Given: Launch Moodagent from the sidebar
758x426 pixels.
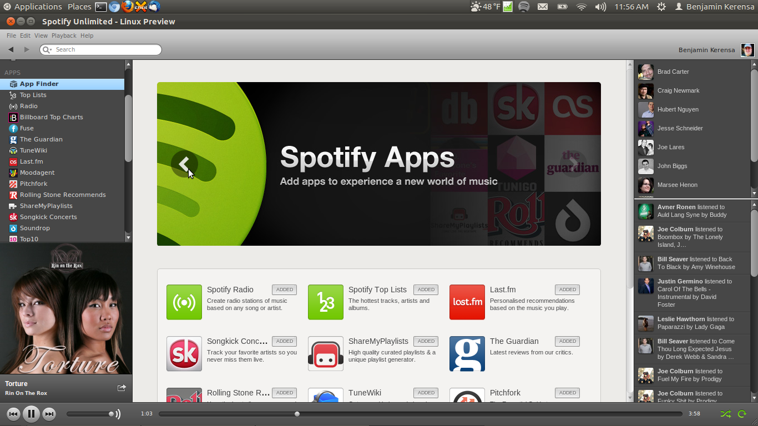Looking at the screenshot, I should click(x=62, y=173).
